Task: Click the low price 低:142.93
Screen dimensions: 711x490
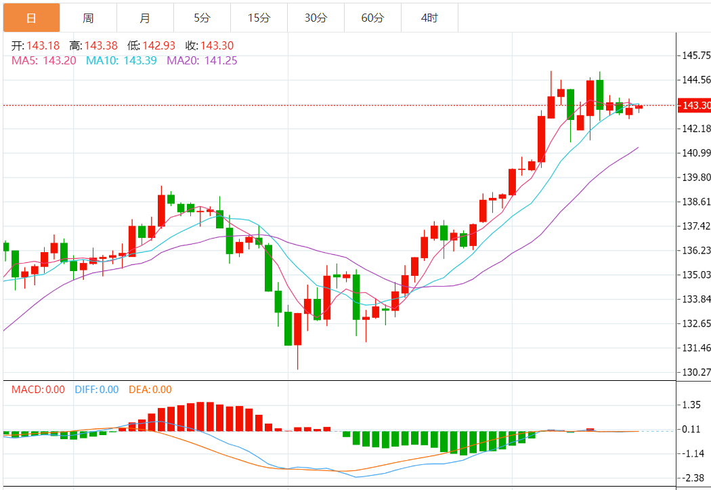Action: pos(152,45)
